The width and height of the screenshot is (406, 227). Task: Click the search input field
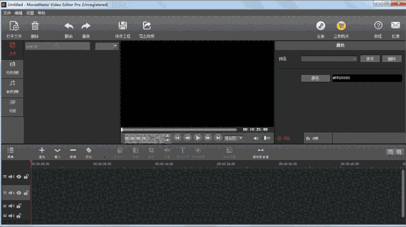pos(58,46)
